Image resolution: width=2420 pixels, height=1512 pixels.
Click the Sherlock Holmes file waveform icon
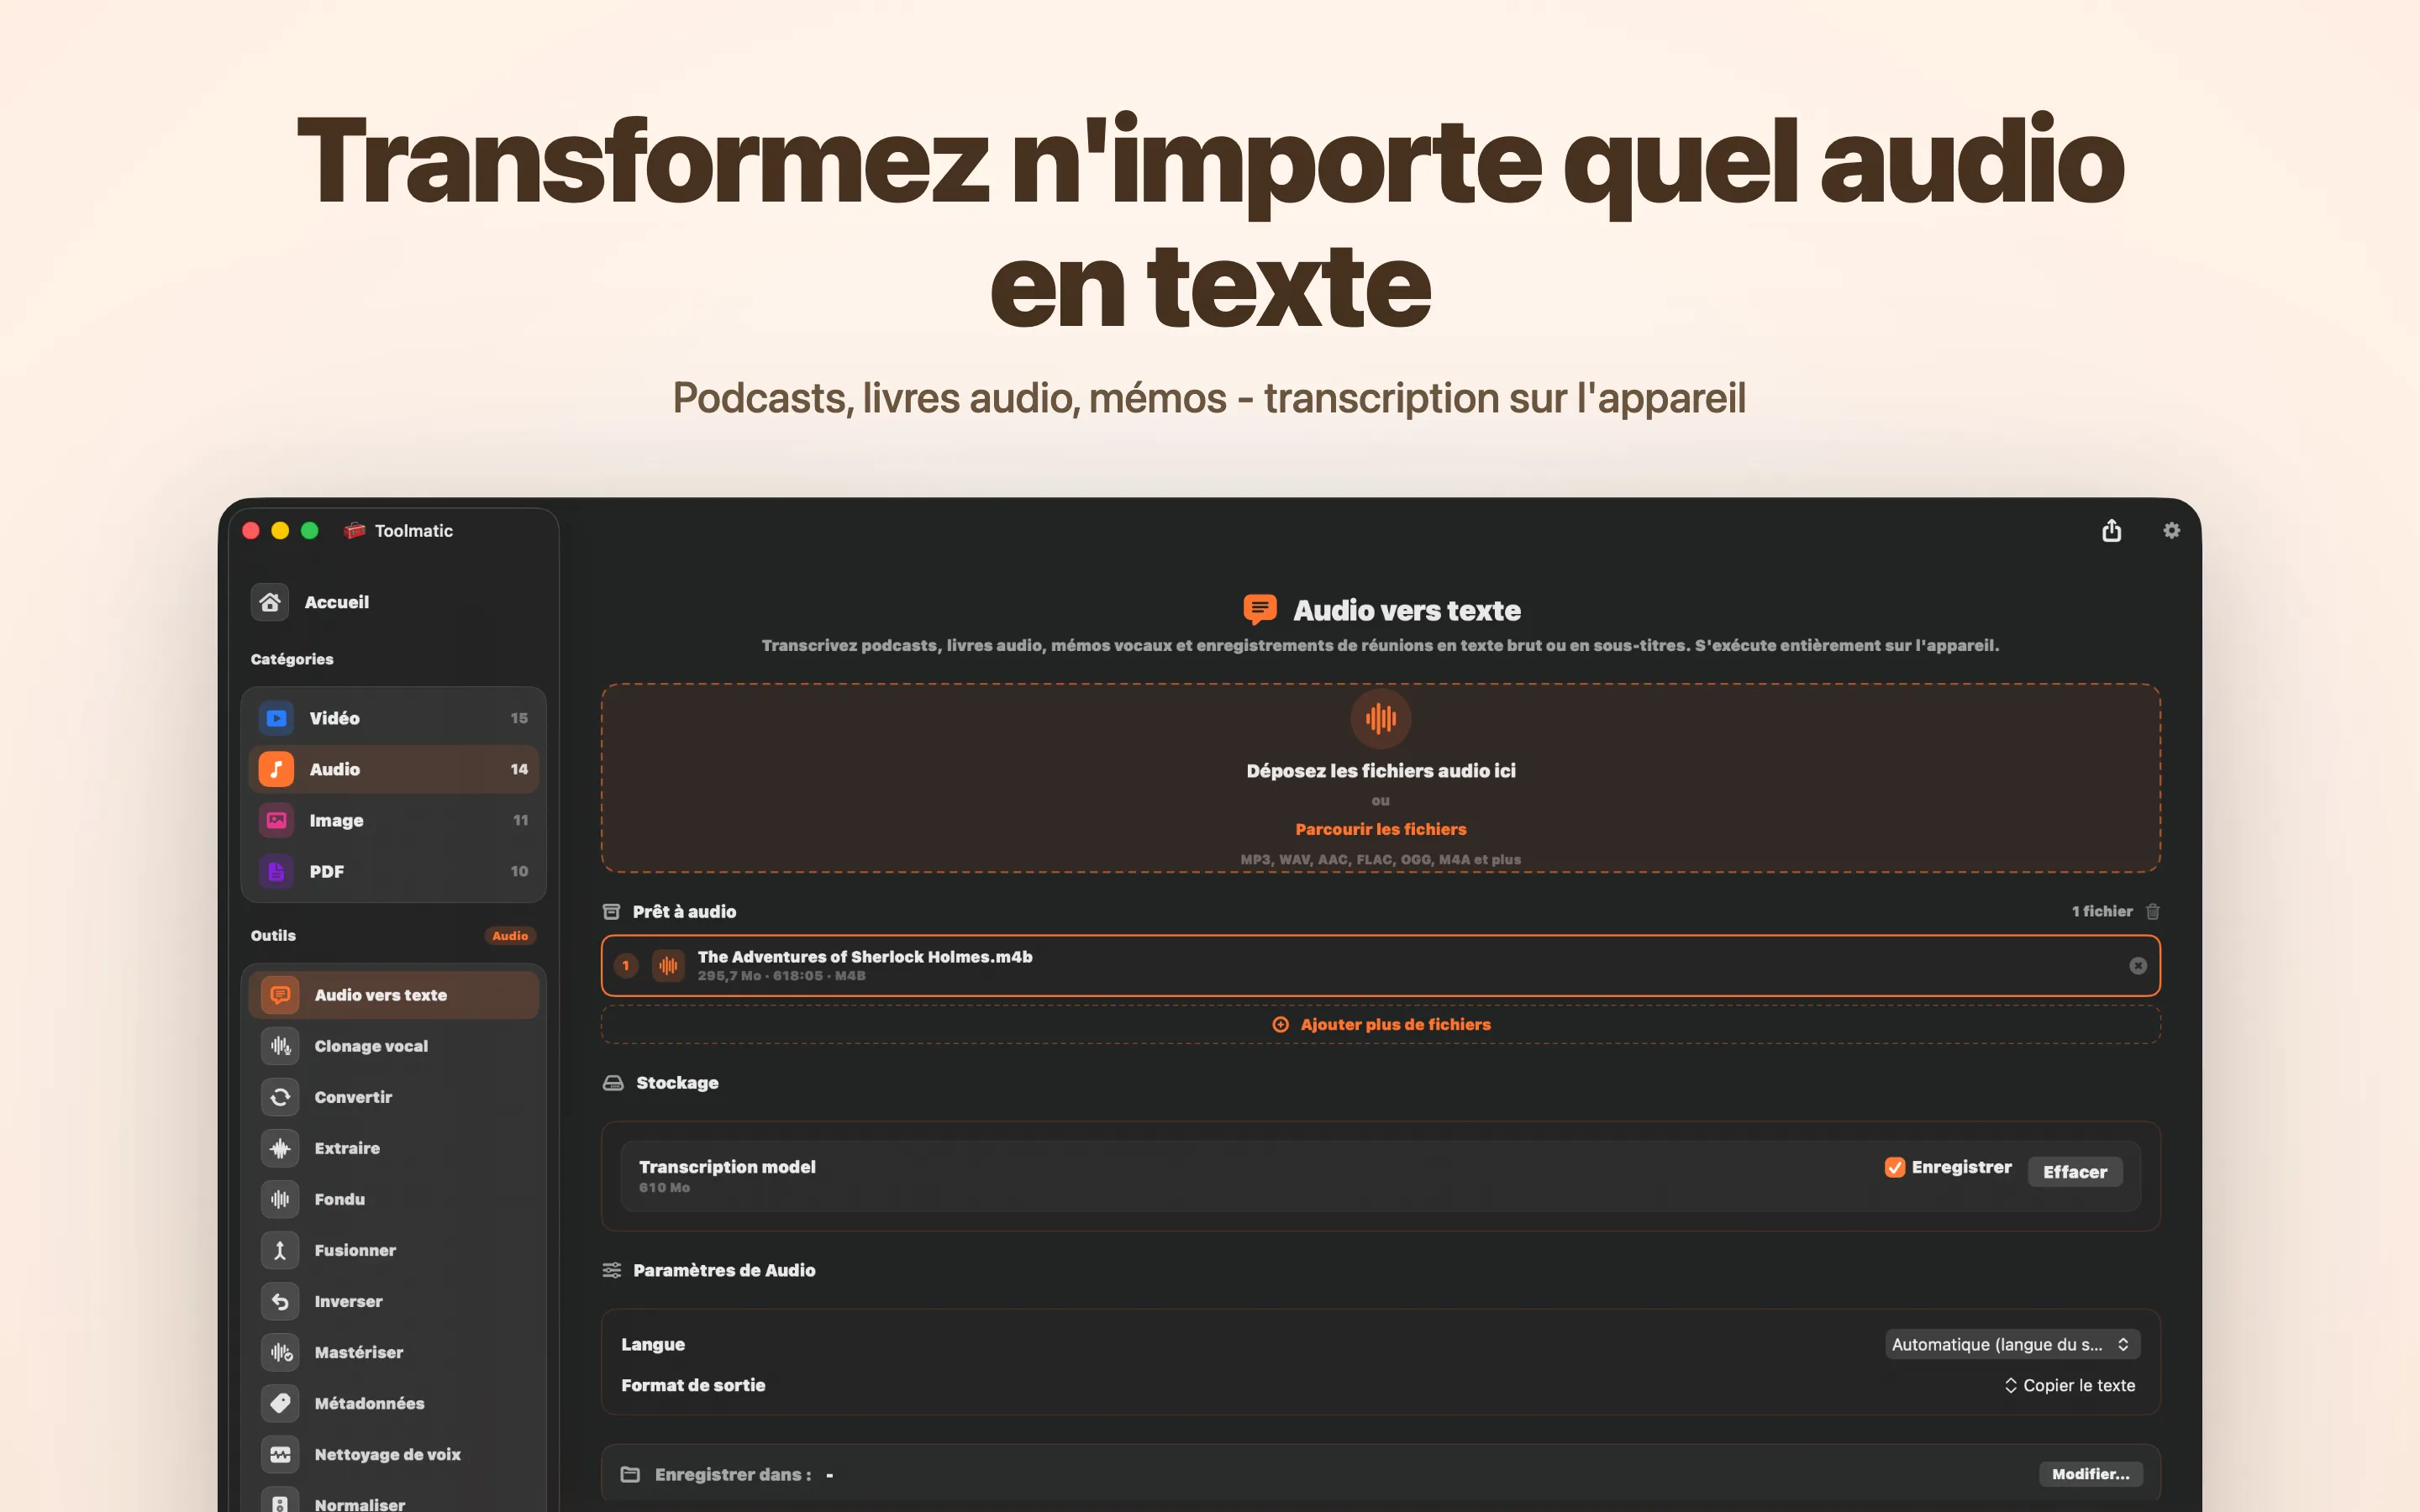pos(668,965)
